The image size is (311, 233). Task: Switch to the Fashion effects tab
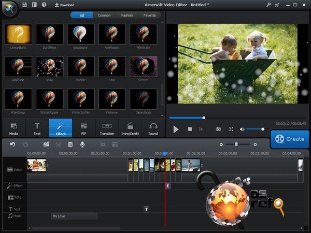(x=127, y=15)
